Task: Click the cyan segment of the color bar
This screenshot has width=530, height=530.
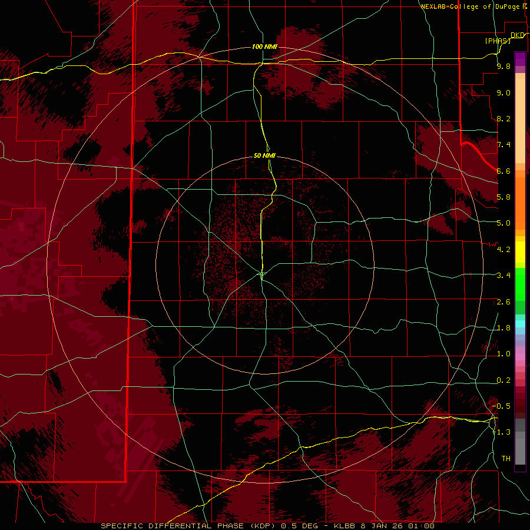Action: point(520,324)
